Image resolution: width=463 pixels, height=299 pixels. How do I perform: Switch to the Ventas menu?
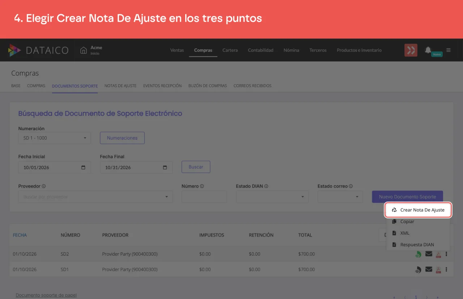(177, 50)
